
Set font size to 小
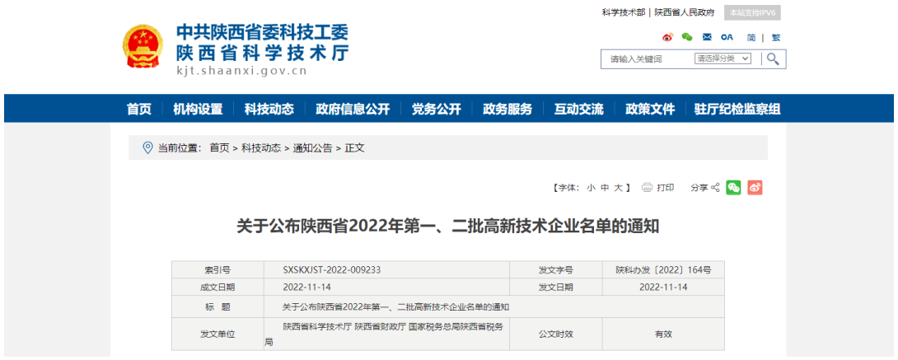coord(591,188)
